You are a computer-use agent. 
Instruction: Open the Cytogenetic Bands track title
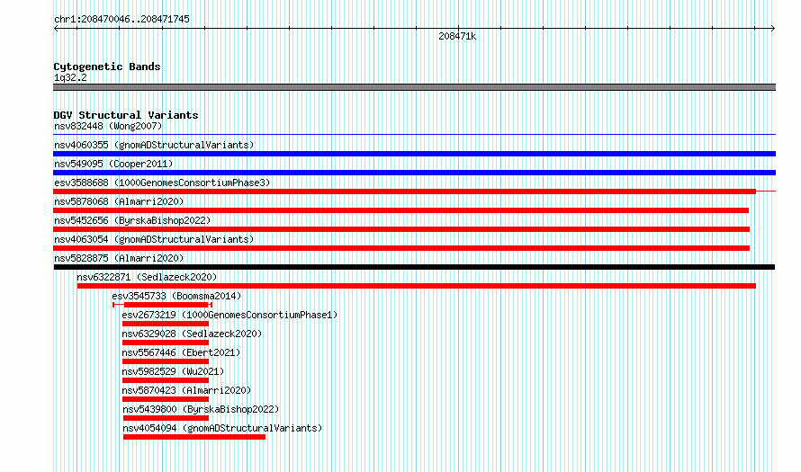107,67
